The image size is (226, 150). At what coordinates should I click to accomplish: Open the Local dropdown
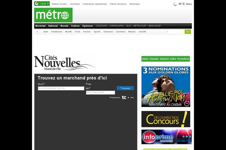coord(42,4)
